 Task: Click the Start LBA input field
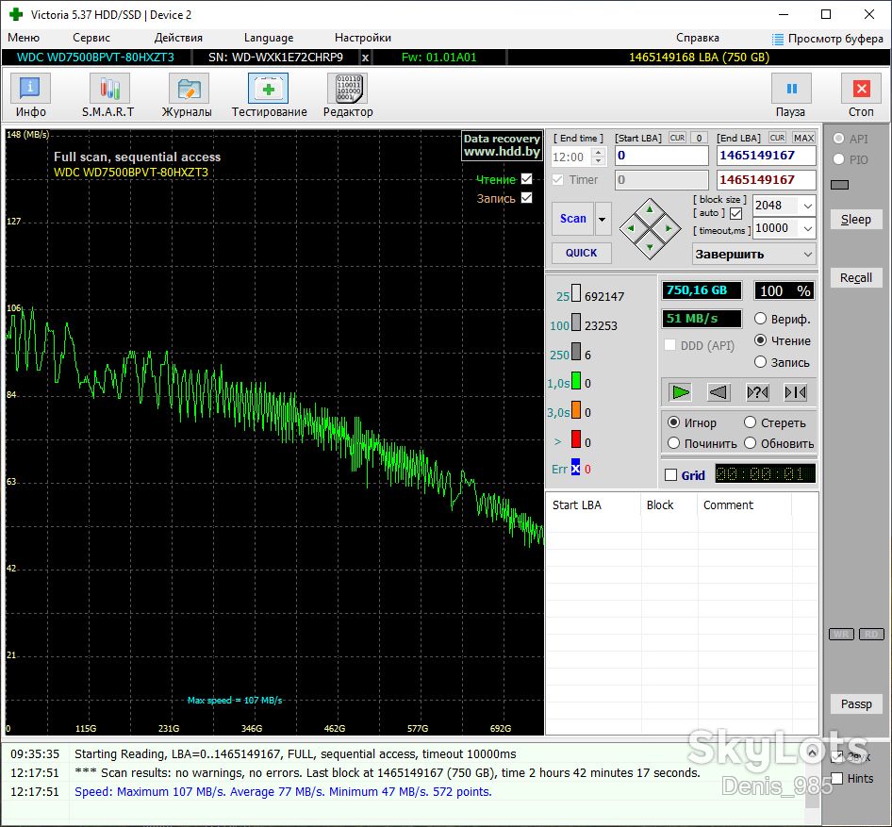(662, 156)
